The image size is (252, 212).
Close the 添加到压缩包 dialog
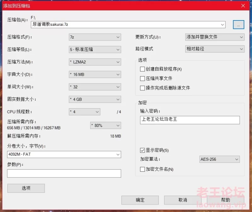click(243, 6)
